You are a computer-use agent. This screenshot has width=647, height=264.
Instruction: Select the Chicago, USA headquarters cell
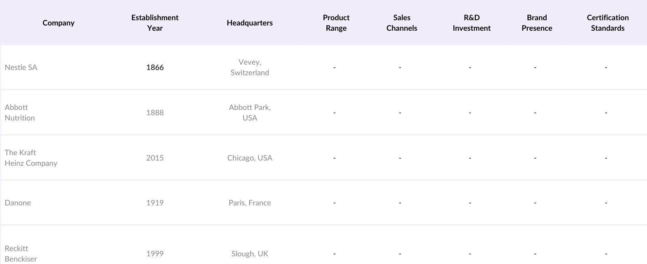tap(249, 158)
